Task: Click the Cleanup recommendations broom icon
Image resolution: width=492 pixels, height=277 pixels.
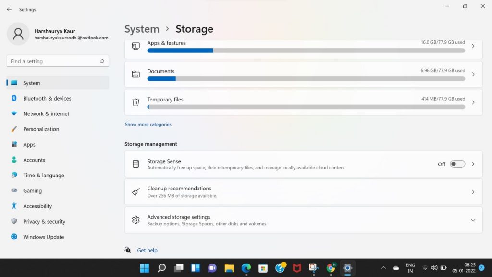Action: (135, 192)
